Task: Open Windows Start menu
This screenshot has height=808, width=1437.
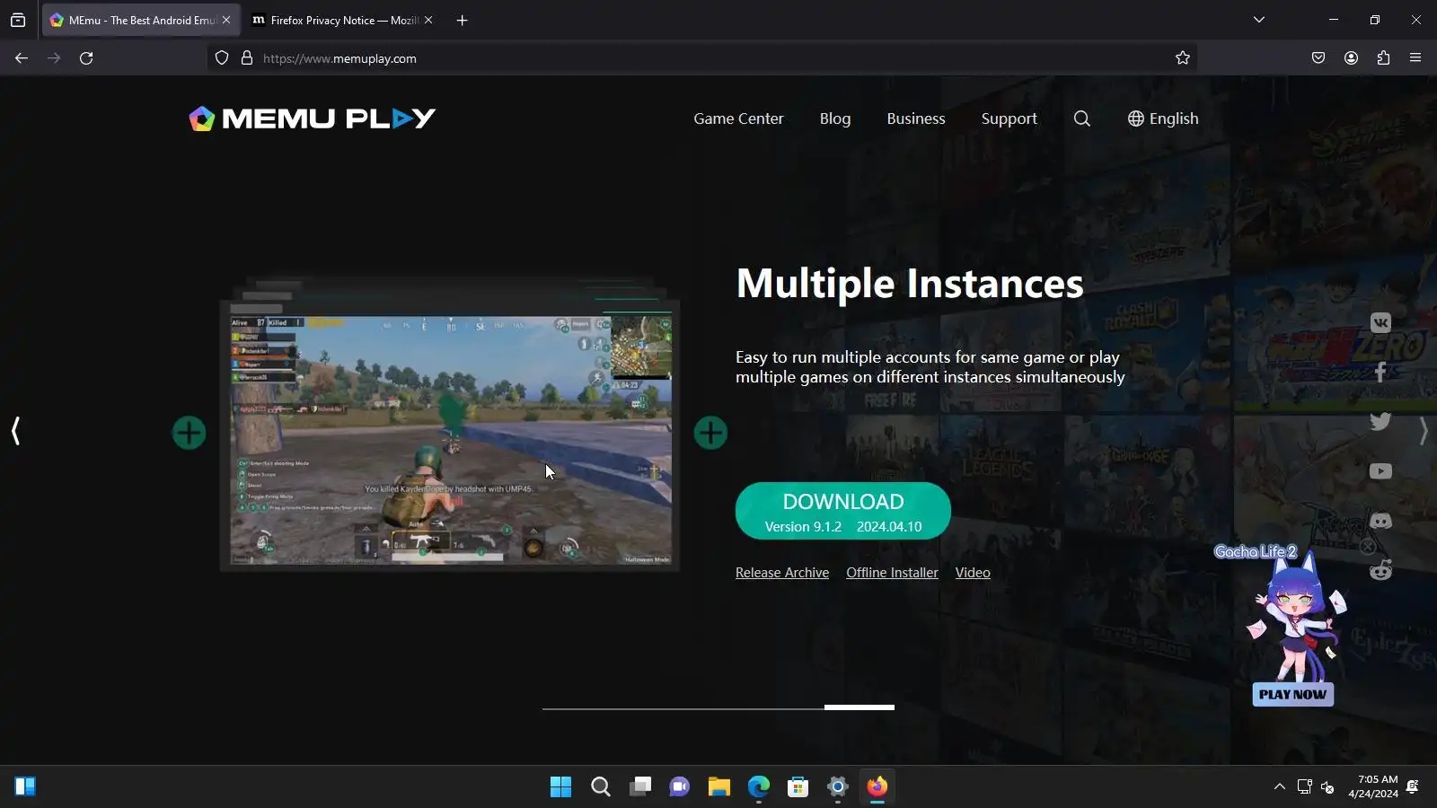Action: point(560,787)
